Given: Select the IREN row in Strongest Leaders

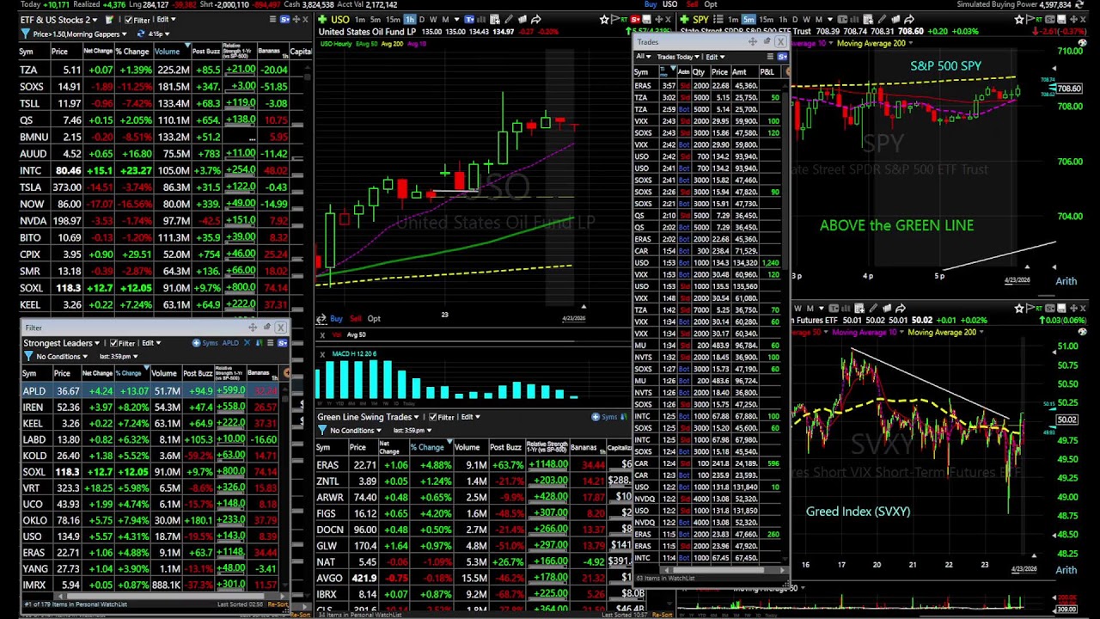Looking at the screenshot, I should coord(152,408).
